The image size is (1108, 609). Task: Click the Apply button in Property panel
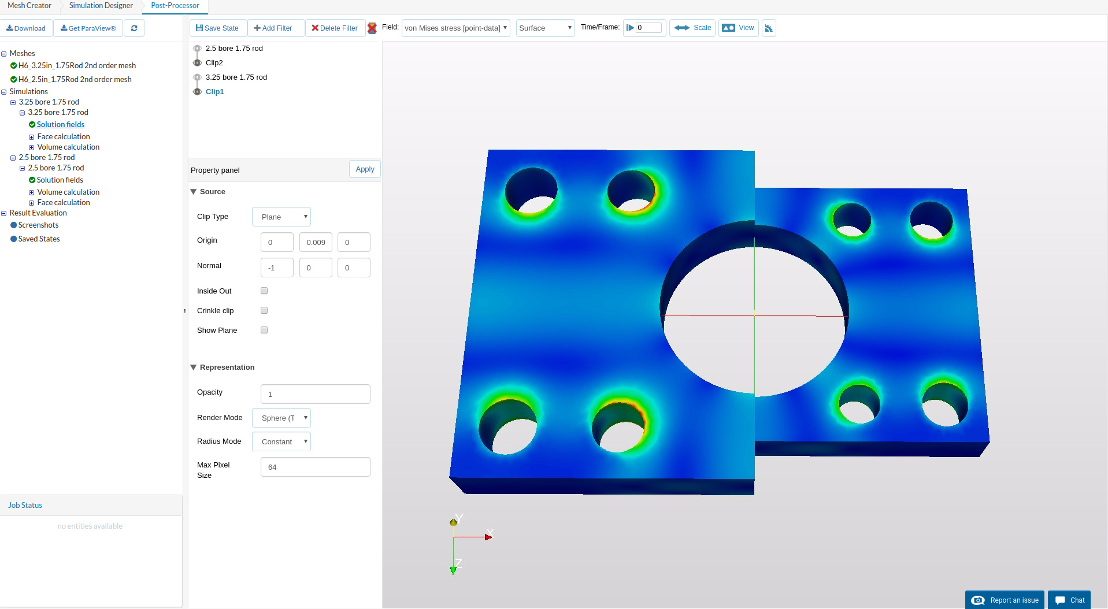point(365,169)
